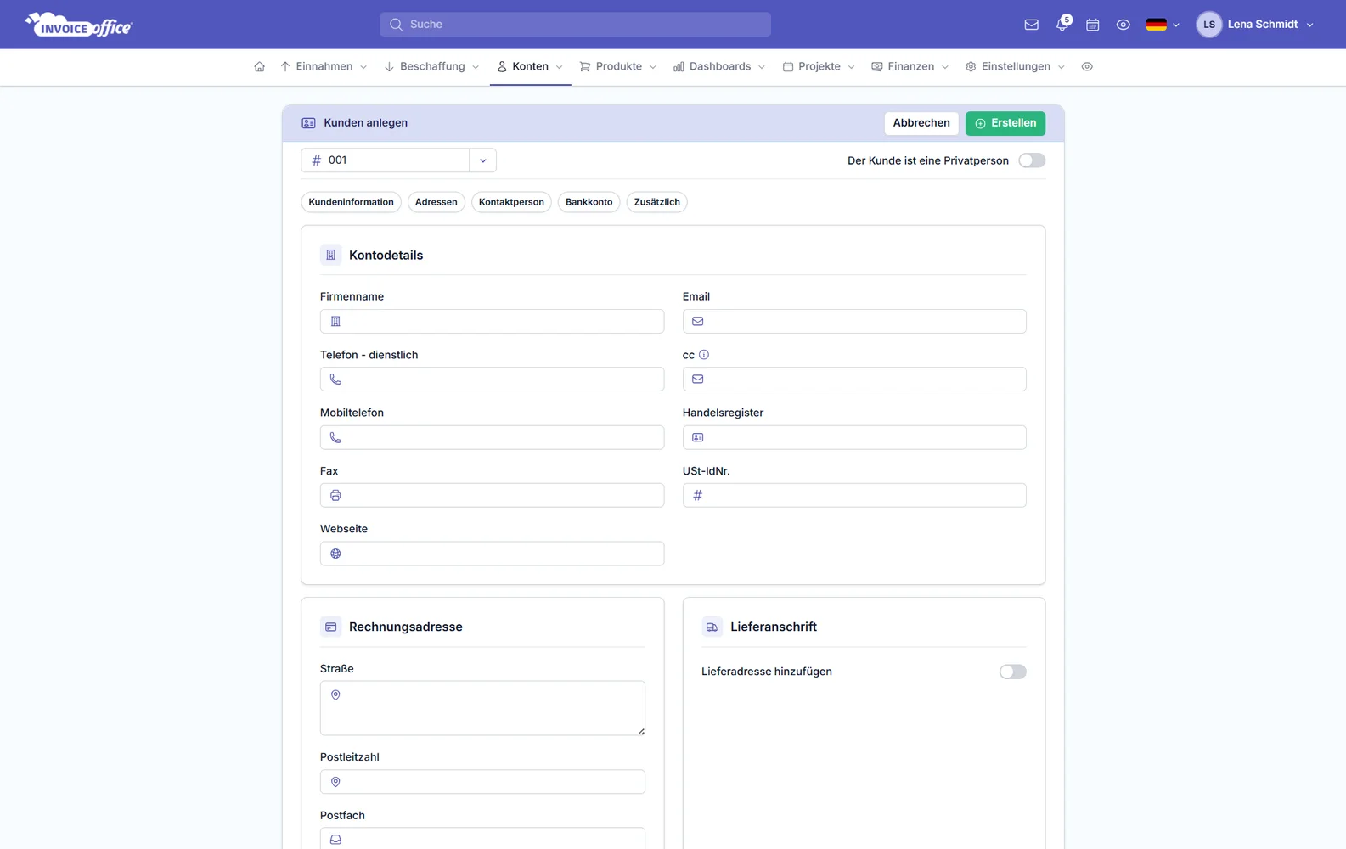Focus the Webseite input field
The height and width of the screenshot is (849, 1346).
[x=492, y=554]
